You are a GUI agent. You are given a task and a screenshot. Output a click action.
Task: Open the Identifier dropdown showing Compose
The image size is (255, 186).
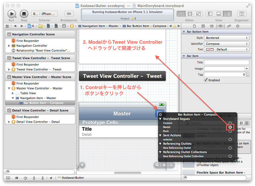coord(227,44)
